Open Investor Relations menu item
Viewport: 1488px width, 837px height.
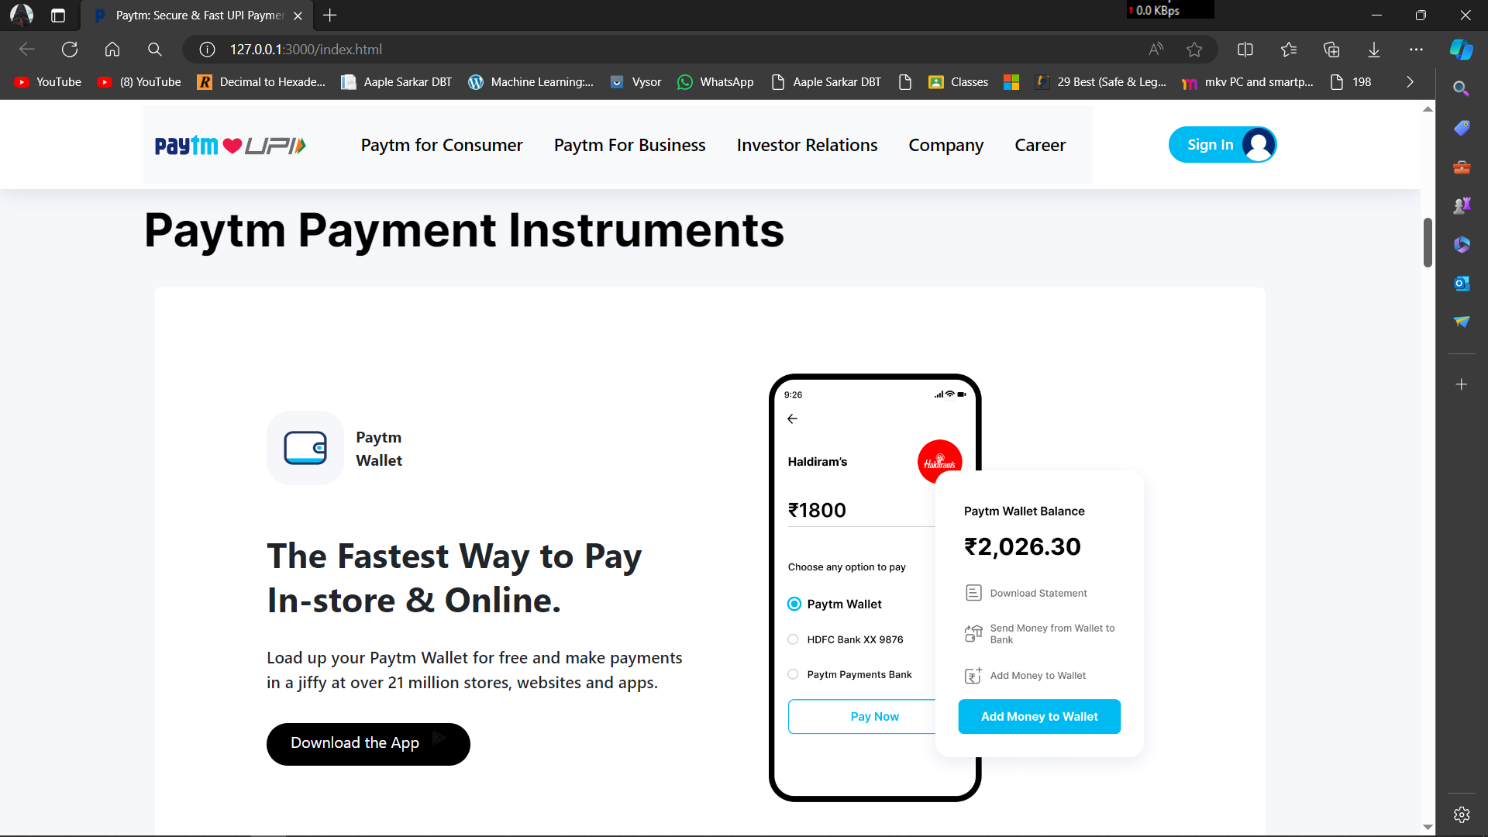point(807,145)
